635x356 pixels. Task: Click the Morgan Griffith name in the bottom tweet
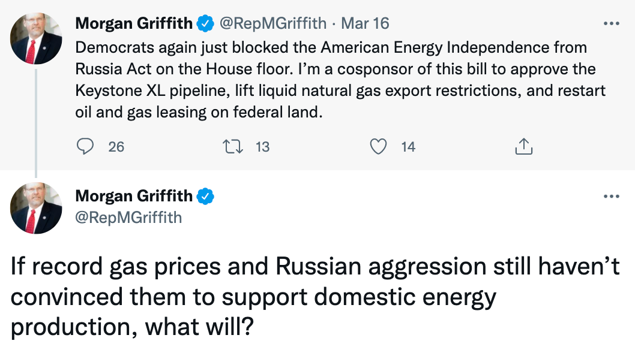coord(134,196)
